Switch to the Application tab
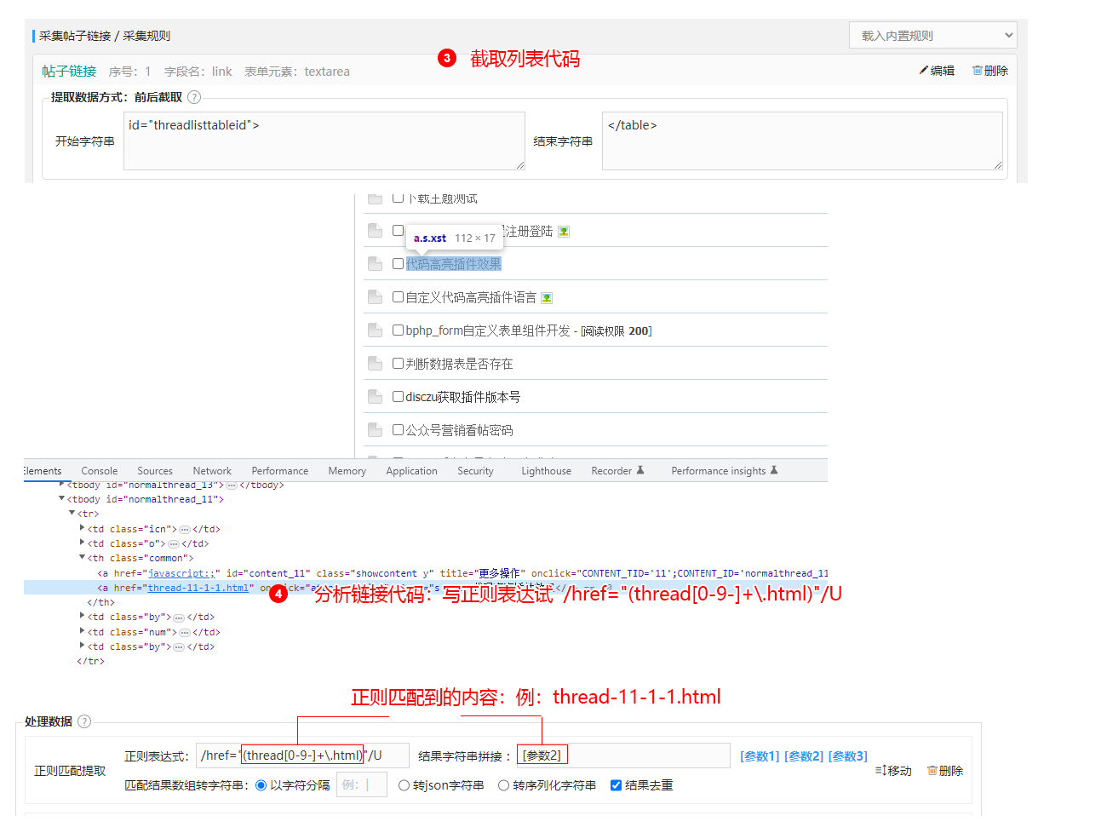This screenshot has height=833, width=1107. pos(412,471)
